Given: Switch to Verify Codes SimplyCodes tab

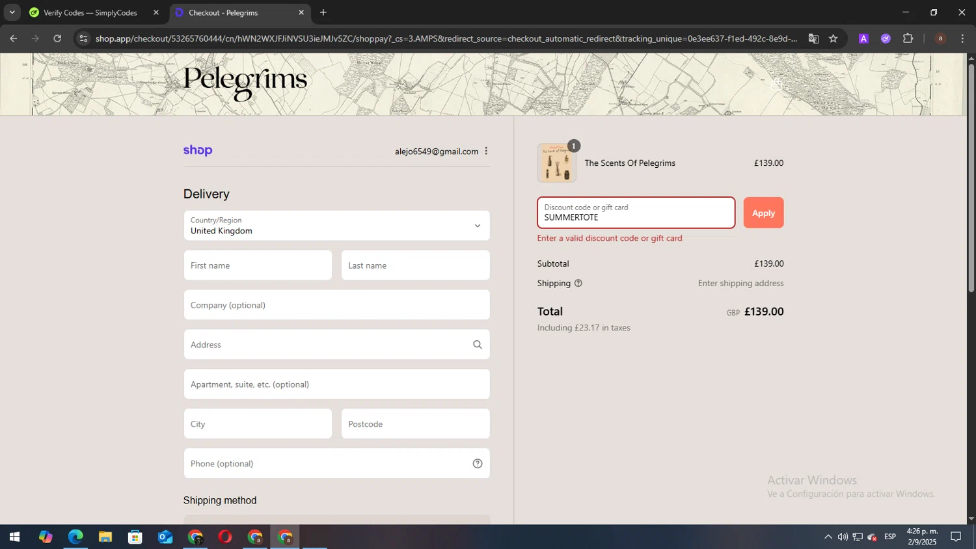Looking at the screenshot, I should click(90, 12).
